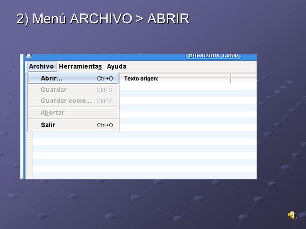This screenshot has height=229, width=306.
Task: Click the slide title Menú ARCHIVO > ABRIR
Action: [103, 19]
